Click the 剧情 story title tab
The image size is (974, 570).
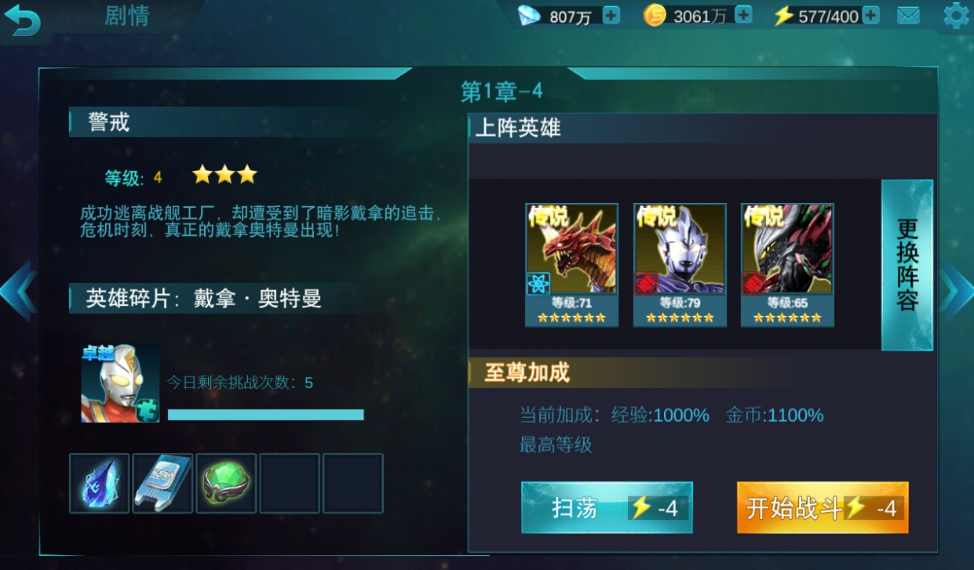pos(127,16)
